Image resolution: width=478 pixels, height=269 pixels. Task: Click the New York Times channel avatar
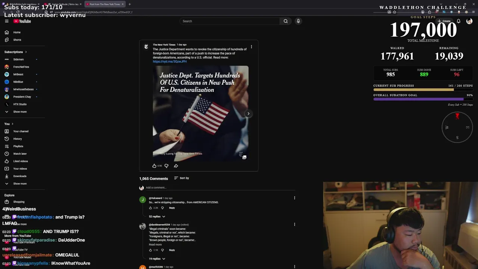[146, 47]
